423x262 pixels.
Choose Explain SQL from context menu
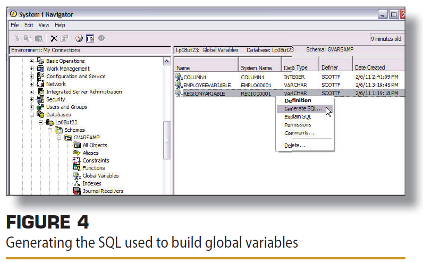click(x=298, y=117)
